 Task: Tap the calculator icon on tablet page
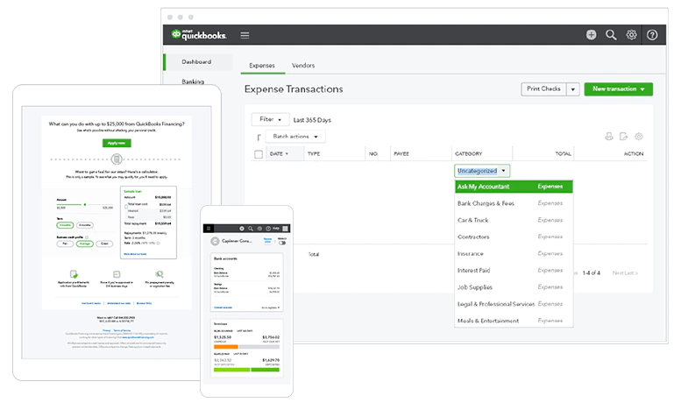click(x=117, y=159)
